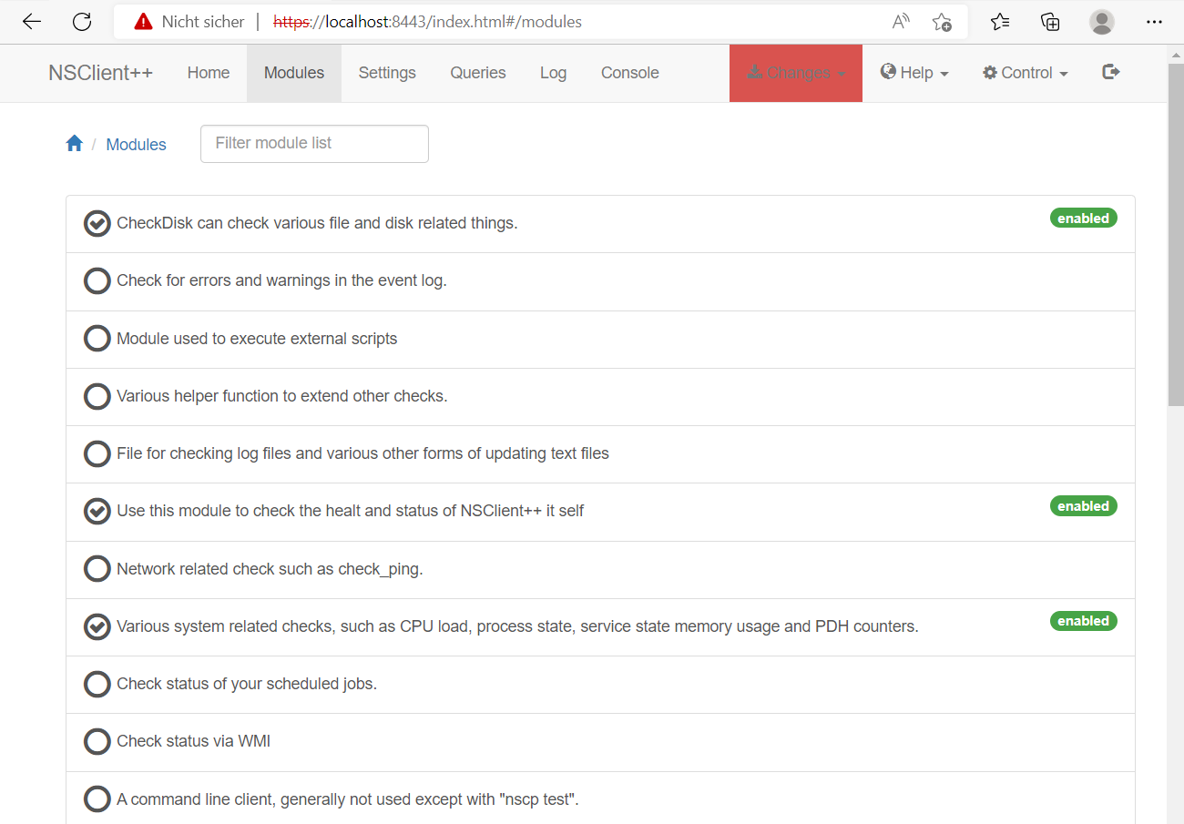Open the 'Various system related checks' description
Image resolution: width=1184 pixels, height=824 pixels.
pyautogui.click(x=517, y=626)
